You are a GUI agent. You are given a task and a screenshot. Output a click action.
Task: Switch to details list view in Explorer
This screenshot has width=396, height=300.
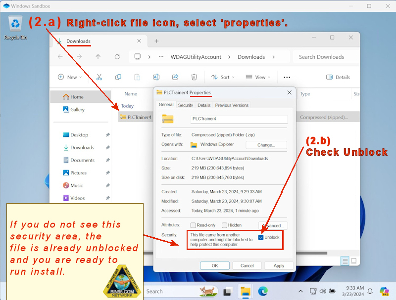point(345,261)
